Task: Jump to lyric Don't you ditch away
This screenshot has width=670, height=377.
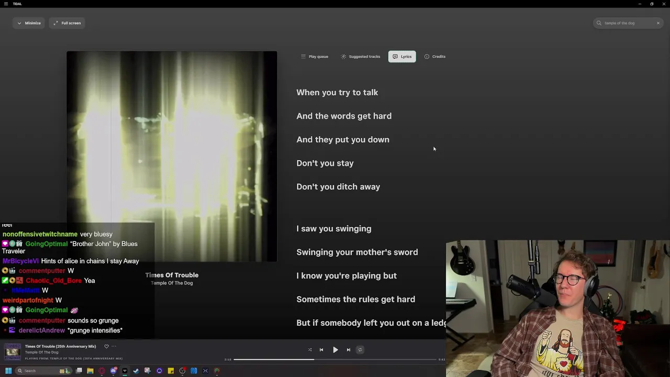Action: pyautogui.click(x=338, y=187)
